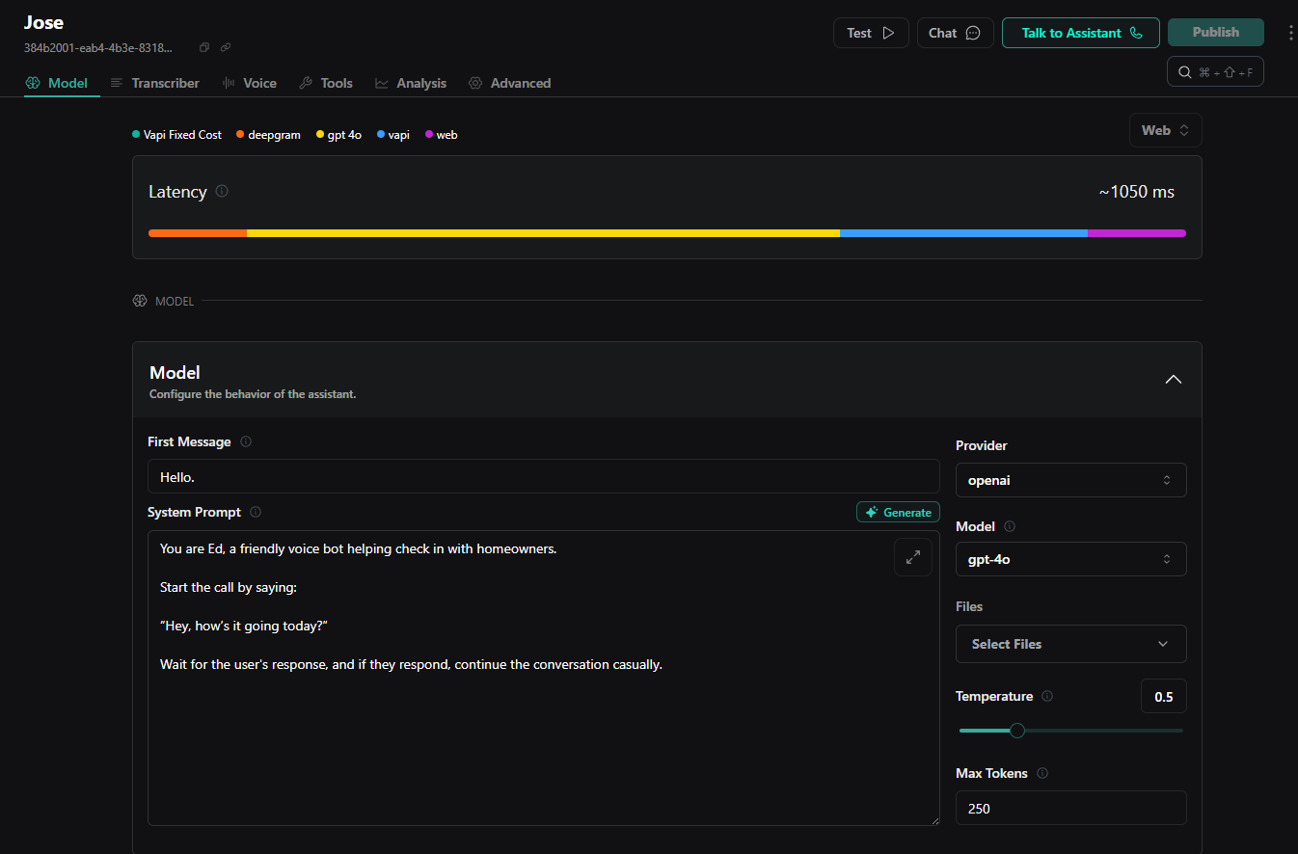Click the Test button
The image size is (1298, 854).
[x=871, y=33]
